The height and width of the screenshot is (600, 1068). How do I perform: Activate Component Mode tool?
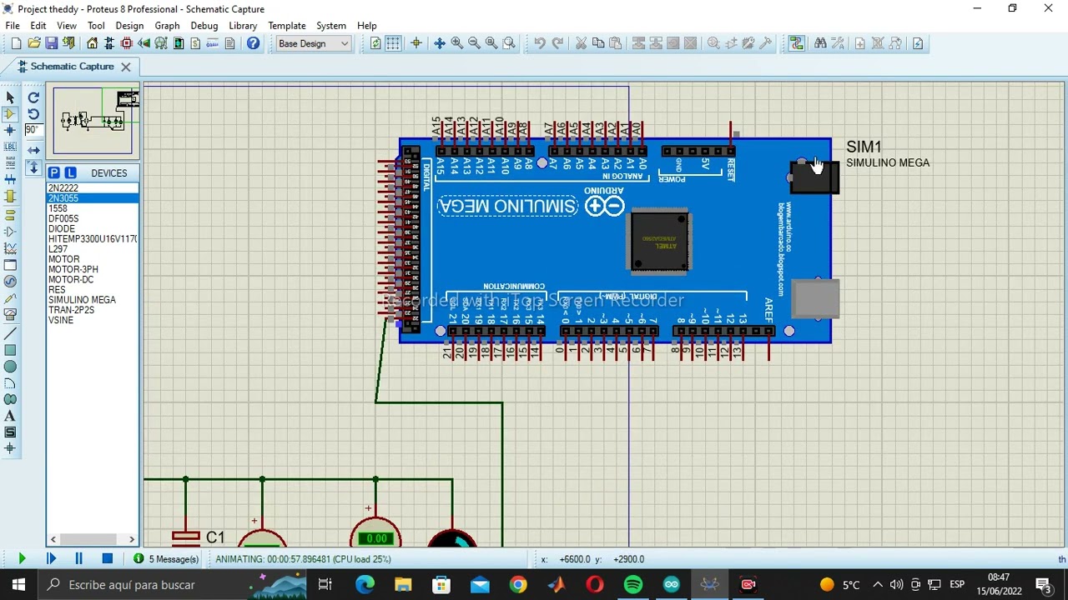pos(10,114)
